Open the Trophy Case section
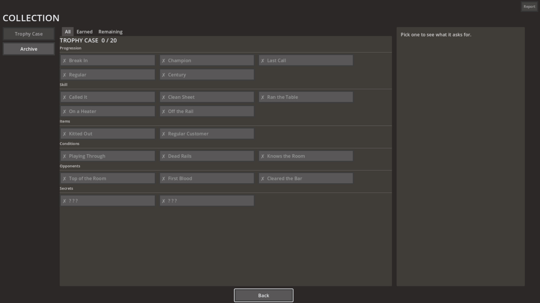Screen dimensions: 540x303 pos(29,34)
